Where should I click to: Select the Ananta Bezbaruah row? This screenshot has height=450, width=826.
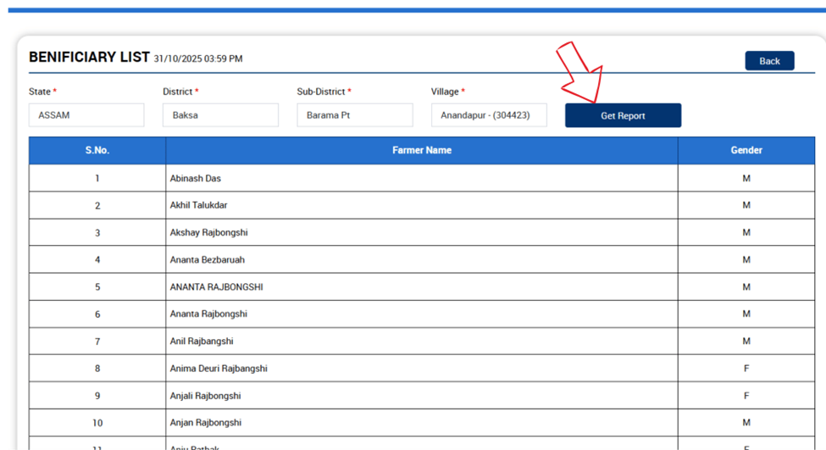[x=207, y=260]
